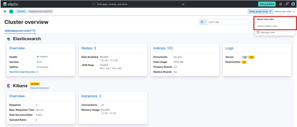Click the Elasticsearch logo icon

pos(8,39)
